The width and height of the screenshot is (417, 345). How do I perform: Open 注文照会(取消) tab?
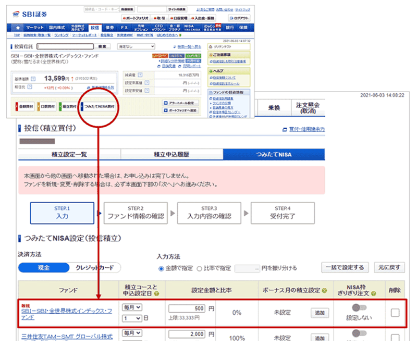pos(308,108)
